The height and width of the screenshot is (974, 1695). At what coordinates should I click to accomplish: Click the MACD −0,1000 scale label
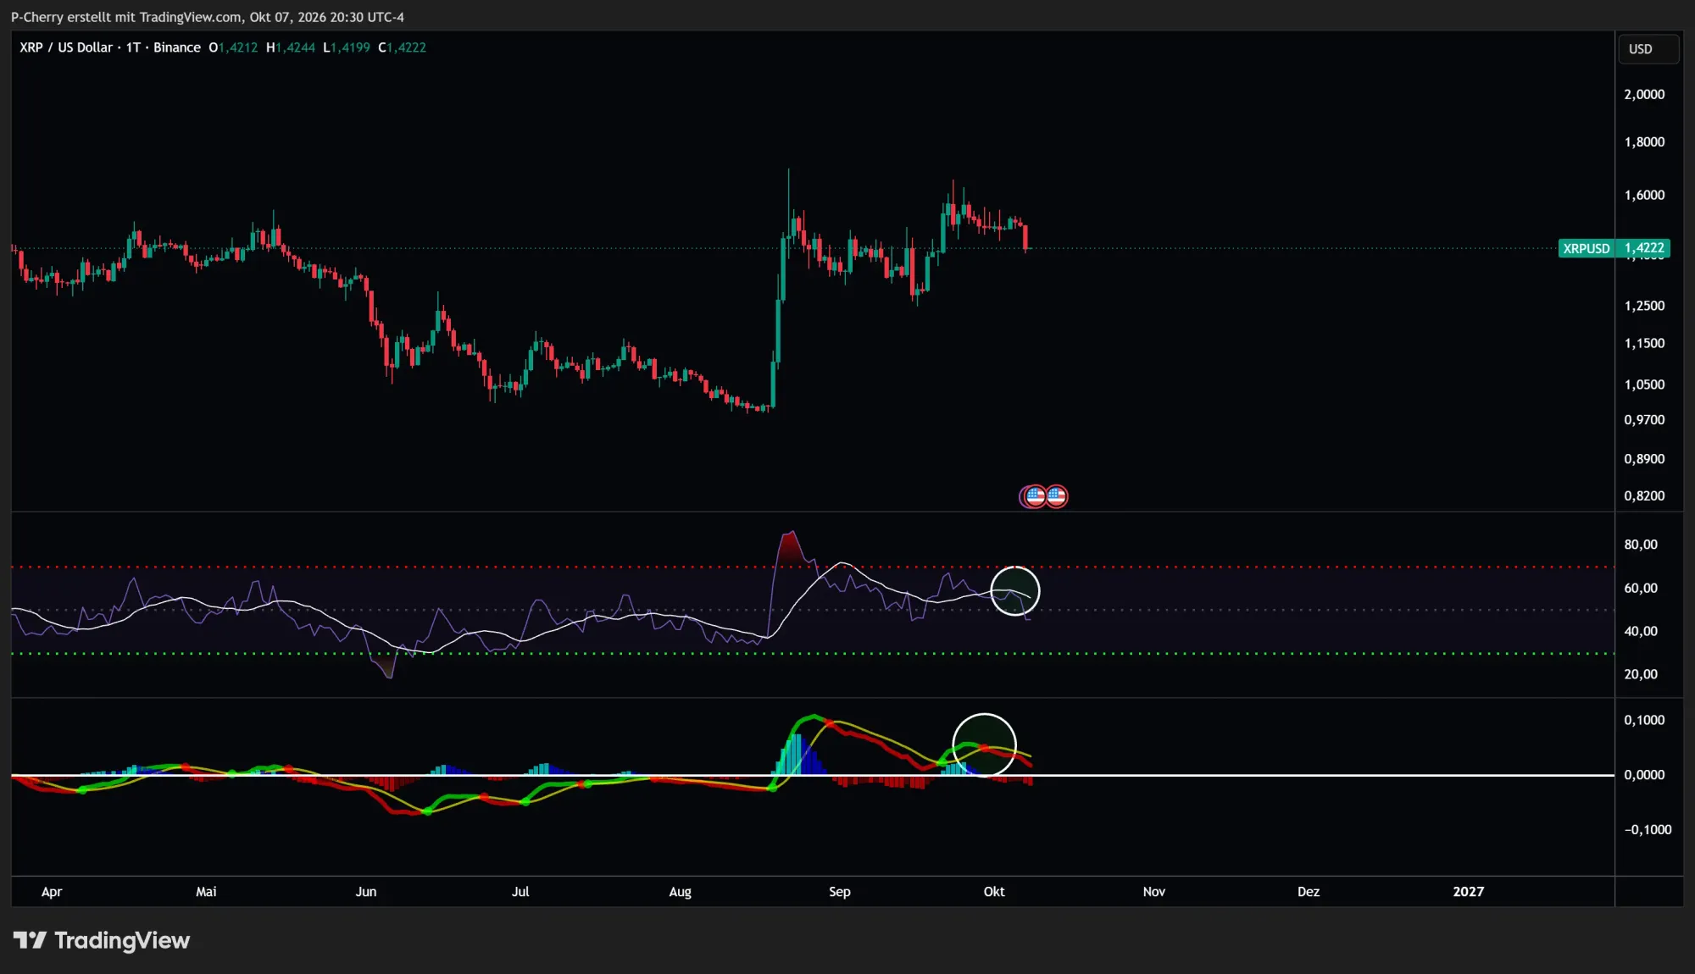click(x=1648, y=830)
